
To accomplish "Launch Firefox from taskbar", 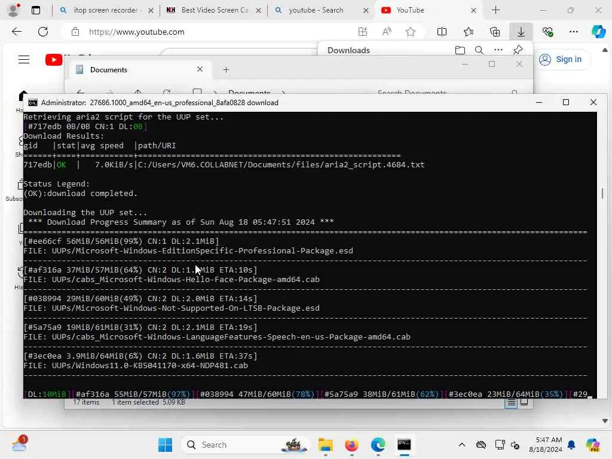I will (x=351, y=445).
